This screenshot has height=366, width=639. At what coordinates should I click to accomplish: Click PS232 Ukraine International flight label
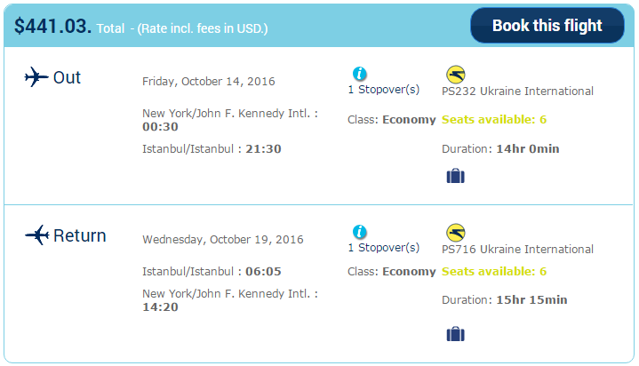pos(517,91)
